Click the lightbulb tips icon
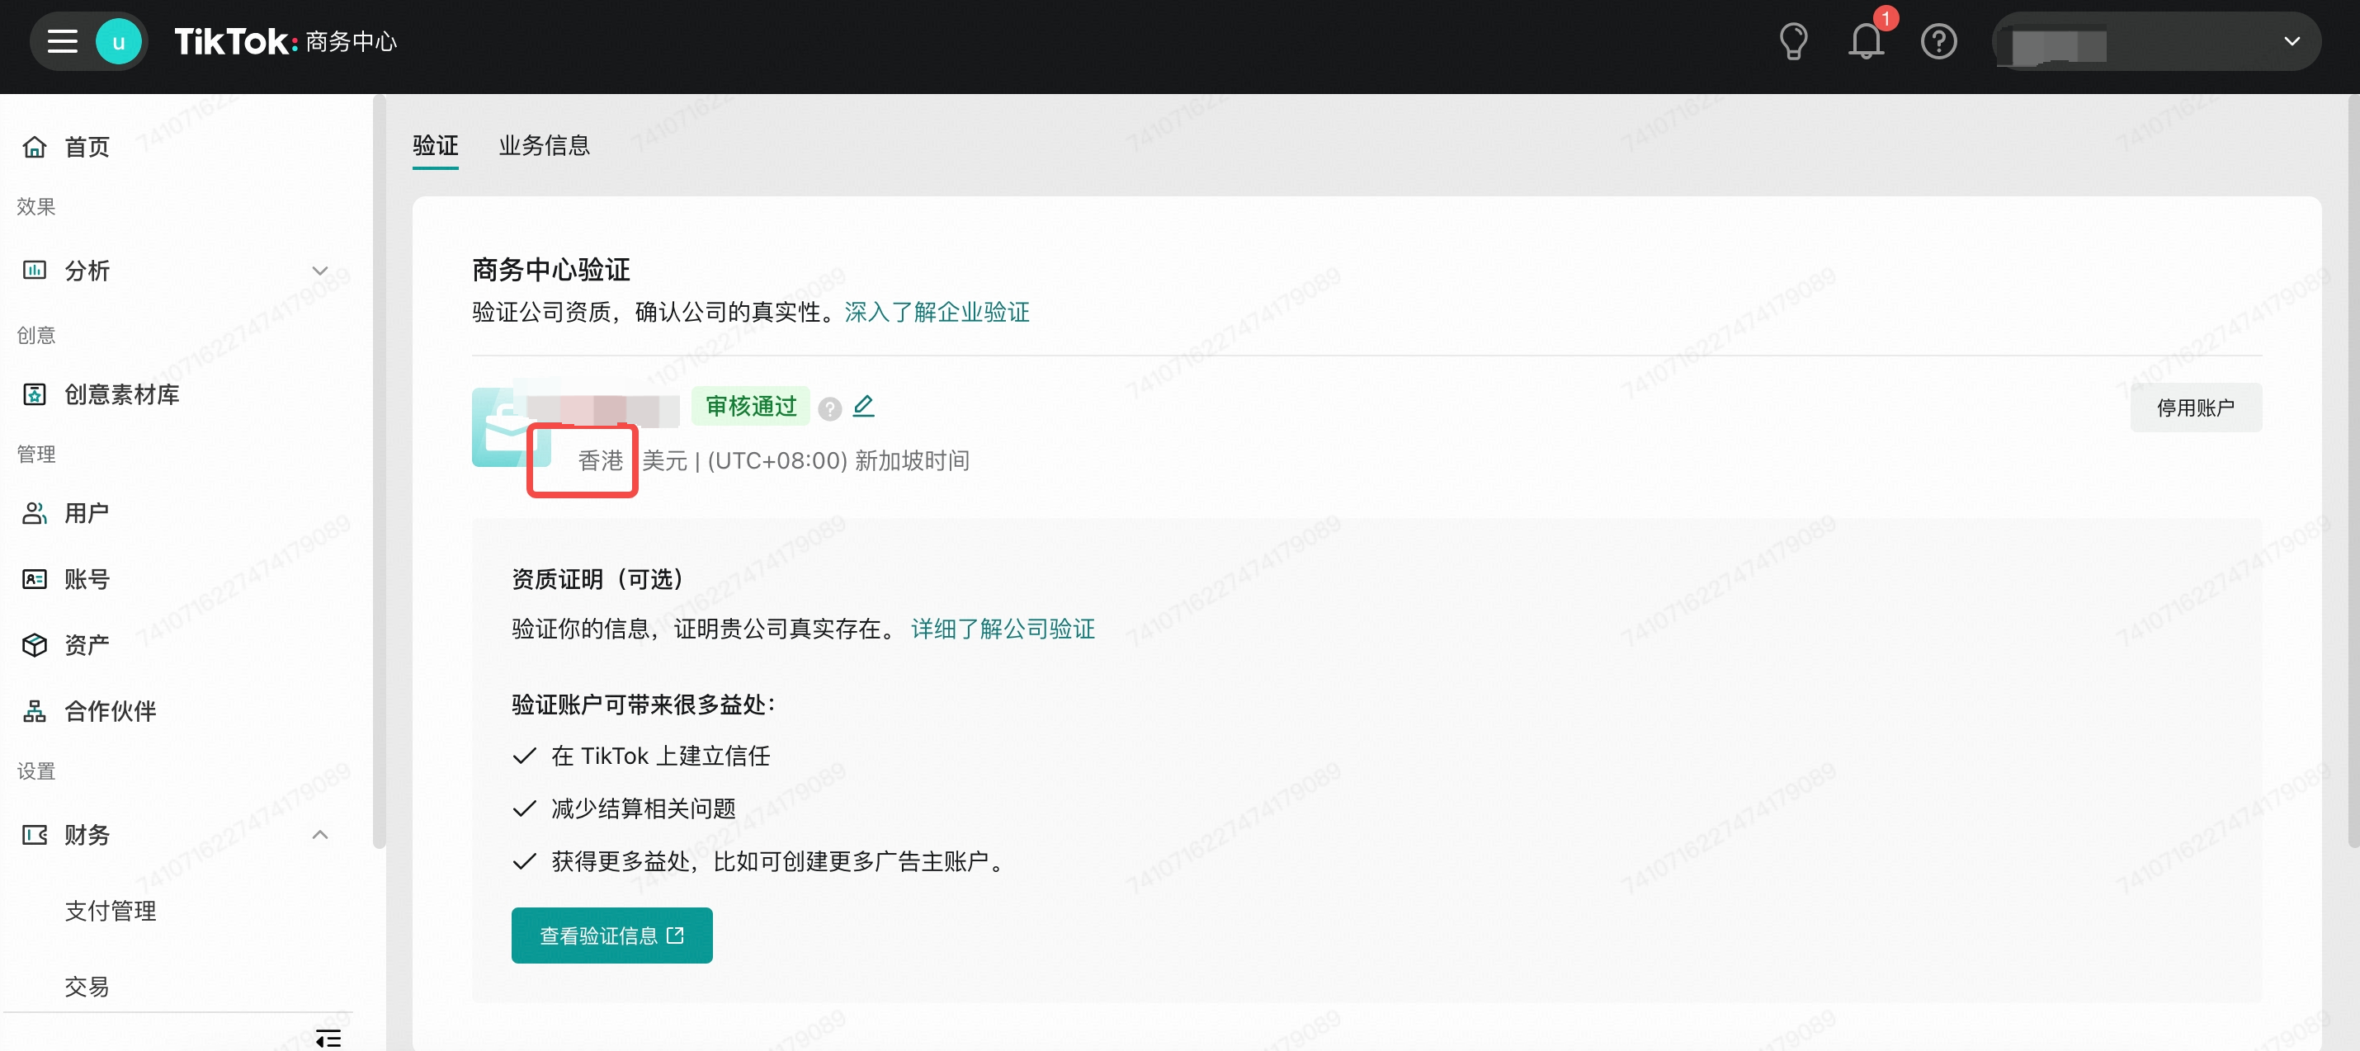2360x1051 pixels. click(1793, 41)
